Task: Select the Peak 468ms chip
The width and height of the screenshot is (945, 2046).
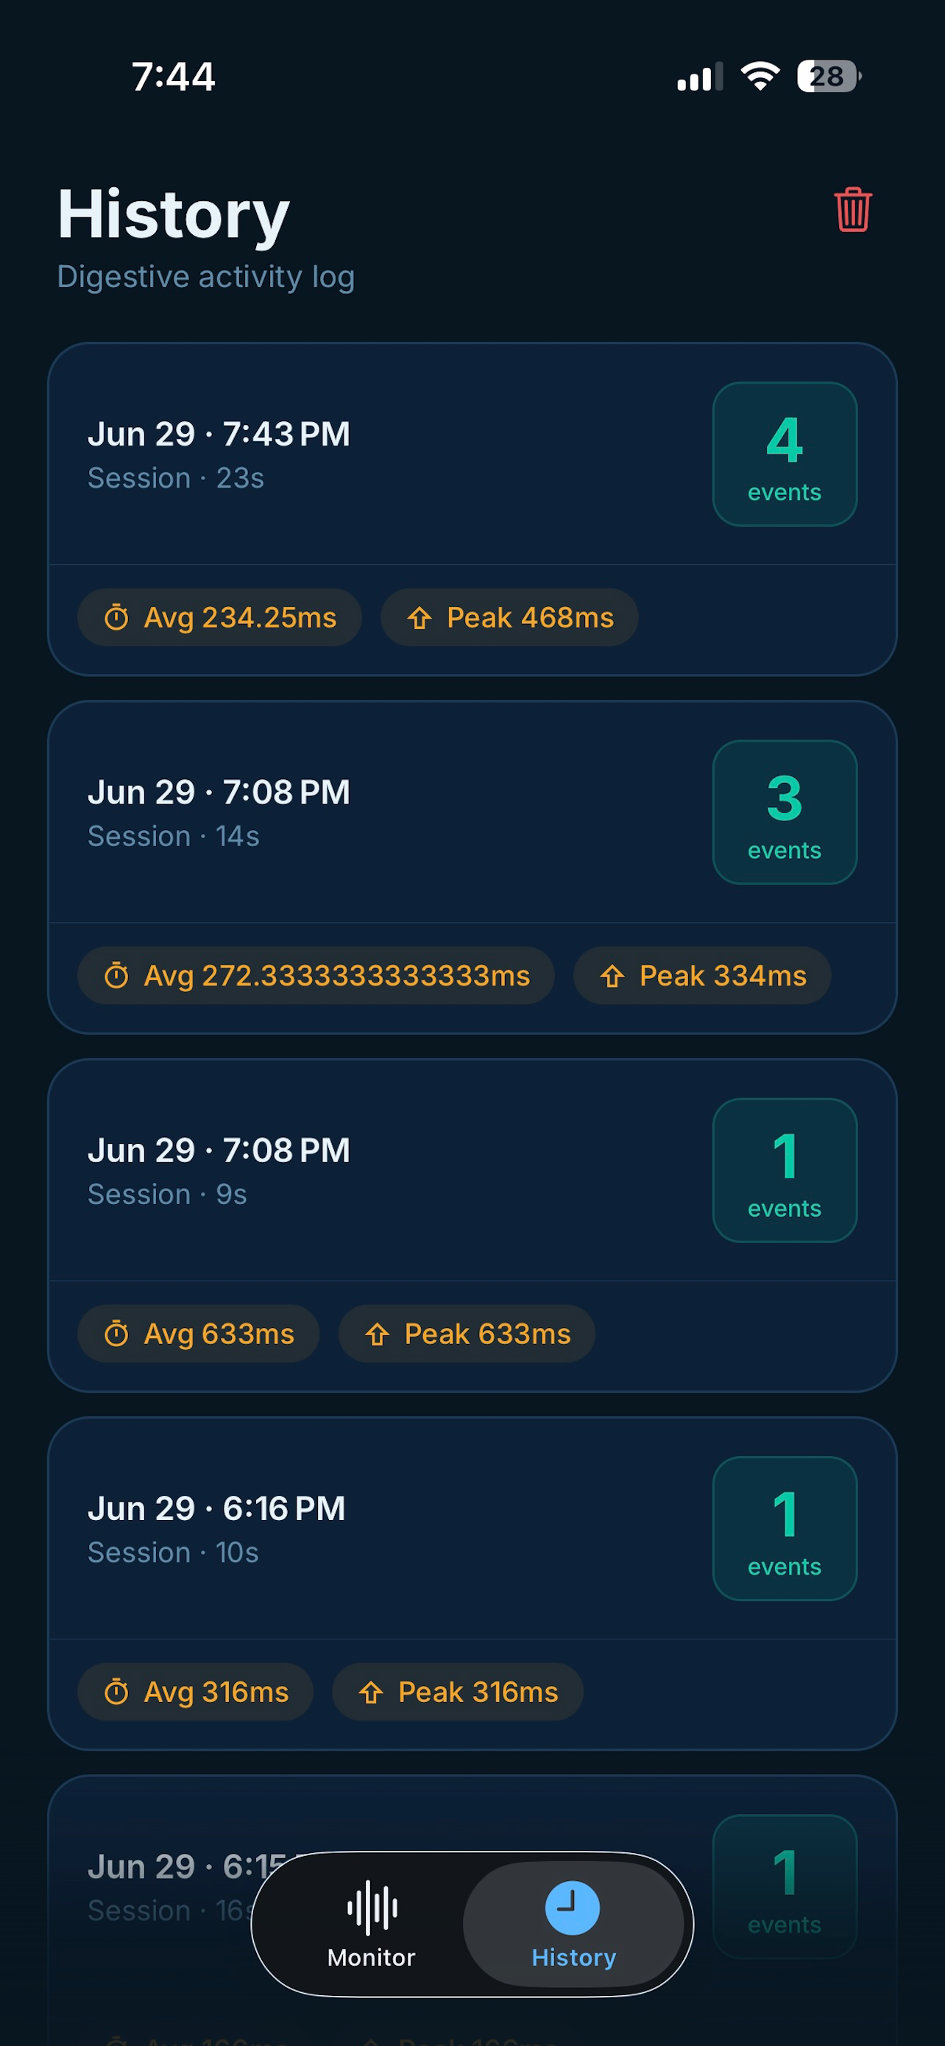Action: 509,617
